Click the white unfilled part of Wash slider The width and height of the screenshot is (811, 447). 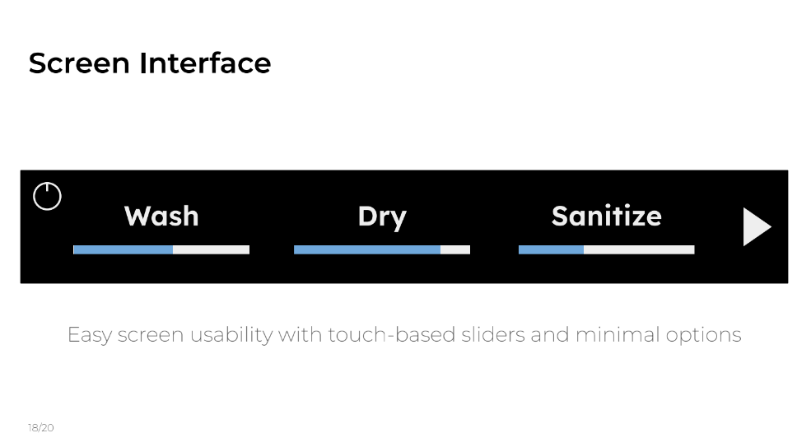[x=212, y=249]
